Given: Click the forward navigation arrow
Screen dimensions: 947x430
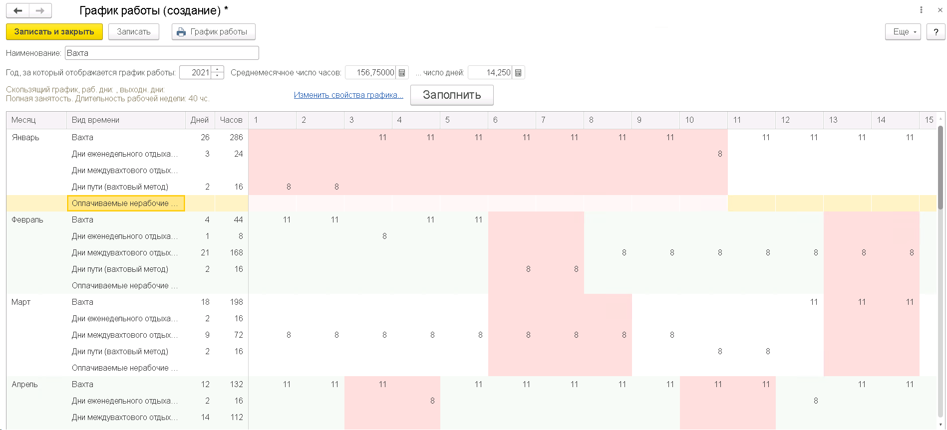Looking at the screenshot, I should (40, 10).
